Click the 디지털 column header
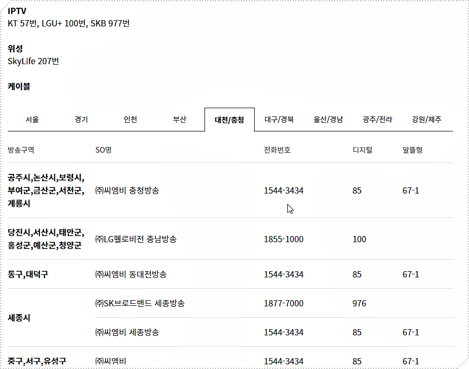This screenshot has height=369, width=469. coord(362,150)
